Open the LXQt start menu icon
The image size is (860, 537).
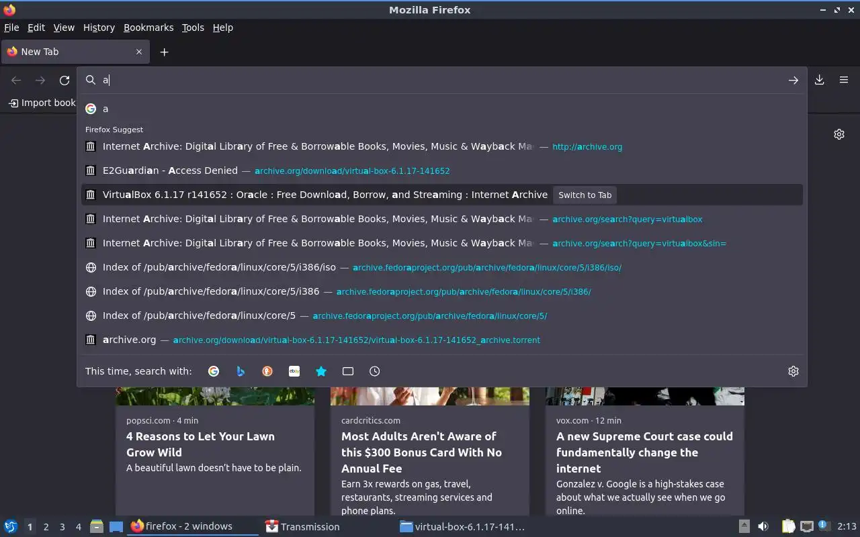click(11, 527)
